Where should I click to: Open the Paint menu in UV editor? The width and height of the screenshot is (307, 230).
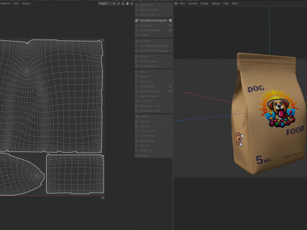pos(16,3)
